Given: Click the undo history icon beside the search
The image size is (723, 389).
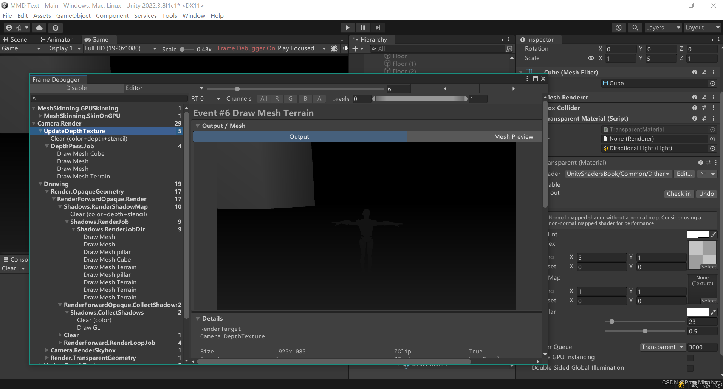Looking at the screenshot, I should coord(619,28).
